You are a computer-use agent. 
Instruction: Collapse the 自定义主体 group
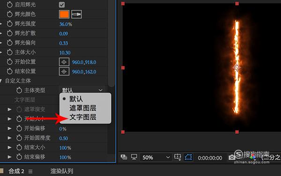1,81
